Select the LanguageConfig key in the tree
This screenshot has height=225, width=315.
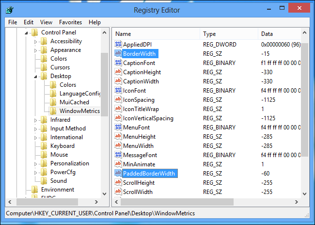coord(80,94)
